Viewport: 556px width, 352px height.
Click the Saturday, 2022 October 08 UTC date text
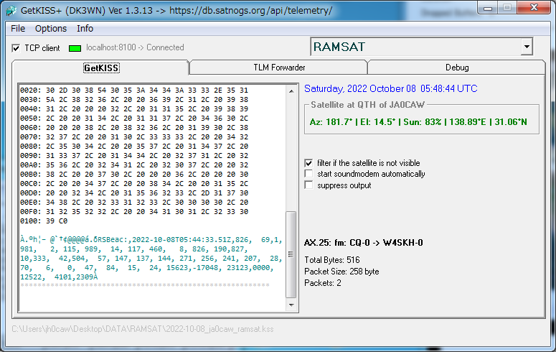(x=391, y=89)
